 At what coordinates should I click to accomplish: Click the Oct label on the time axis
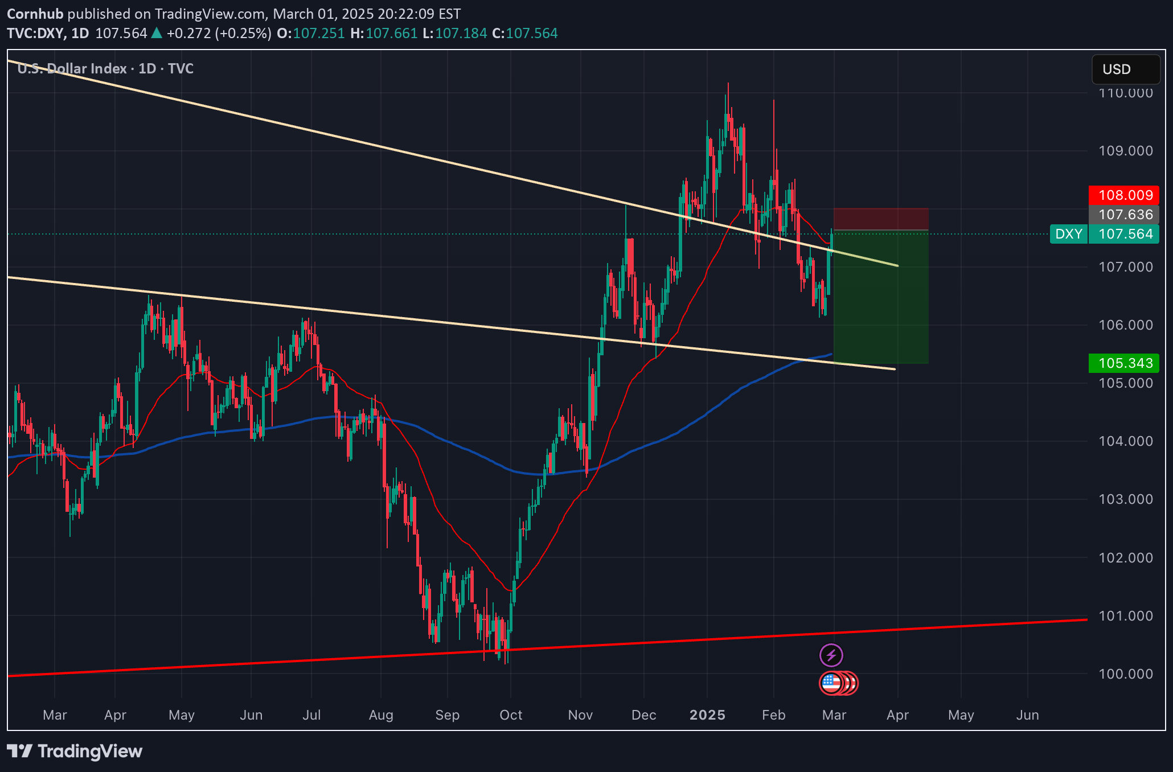[x=511, y=715]
